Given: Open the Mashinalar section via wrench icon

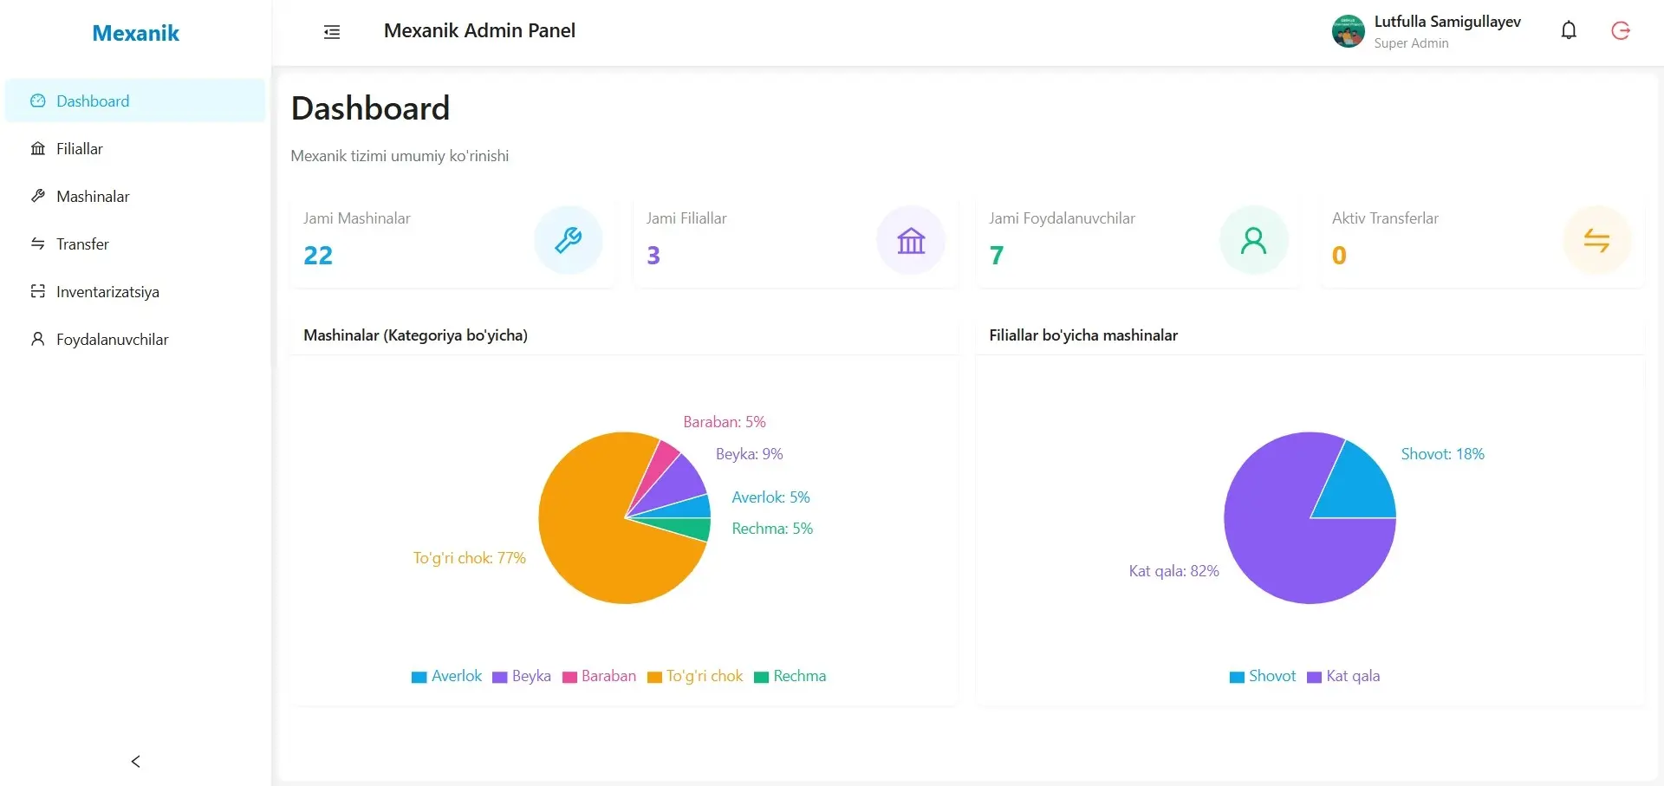Looking at the screenshot, I should pyautogui.click(x=37, y=196).
